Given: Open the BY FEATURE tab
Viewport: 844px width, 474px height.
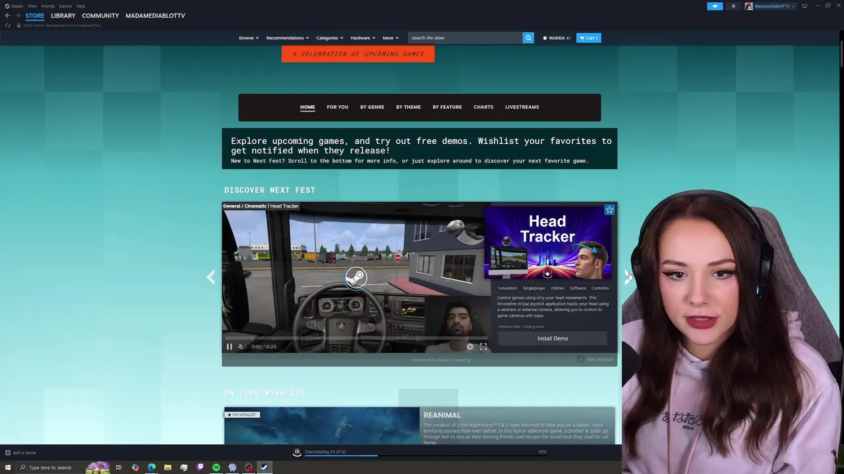Looking at the screenshot, I should (447, 107).
